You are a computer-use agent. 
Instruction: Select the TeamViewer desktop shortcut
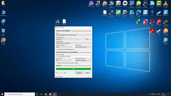(145, 13)
